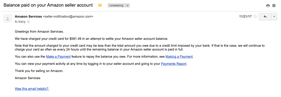Click the sender's avatar placeholder image
The width and height of the screenshot is (281, 97).
8,19
